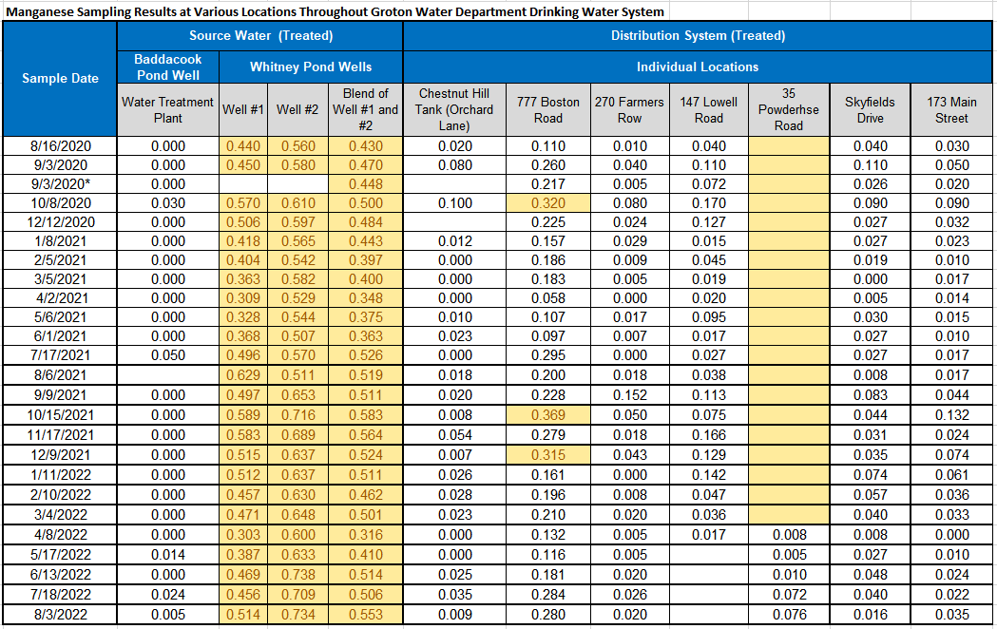Screen dimensions: 997x629
Task: Click the Chestnut Hill Tank column header
Action: click(454, 109)
